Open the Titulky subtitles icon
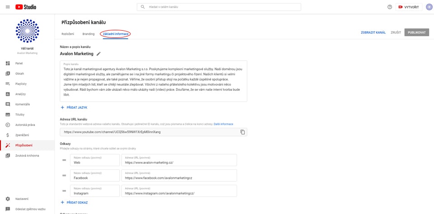434x214 pixels. pos(8,115)
